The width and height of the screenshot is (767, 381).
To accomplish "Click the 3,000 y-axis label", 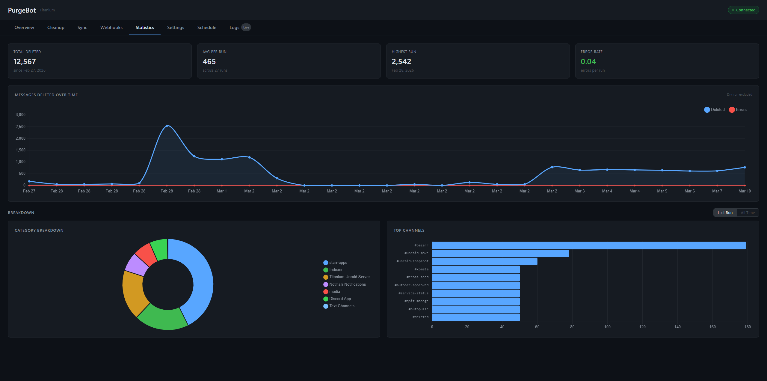I will 21,115.
